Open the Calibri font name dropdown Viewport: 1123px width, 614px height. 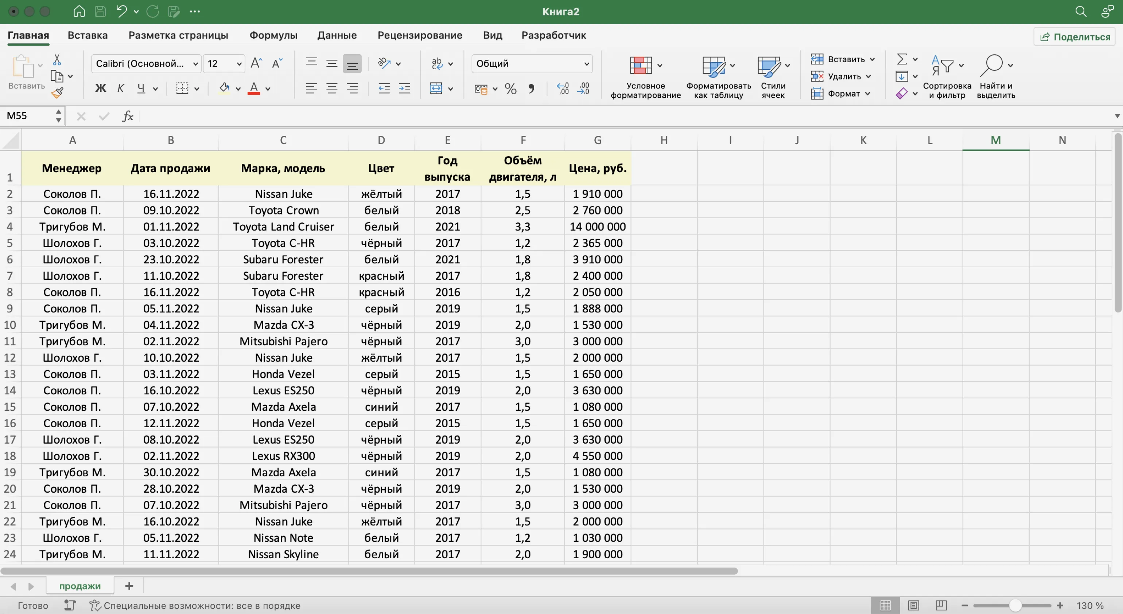(195, 64)
